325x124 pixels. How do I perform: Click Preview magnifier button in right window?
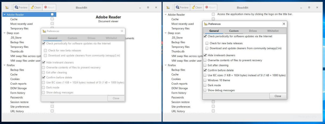[182, 7]
